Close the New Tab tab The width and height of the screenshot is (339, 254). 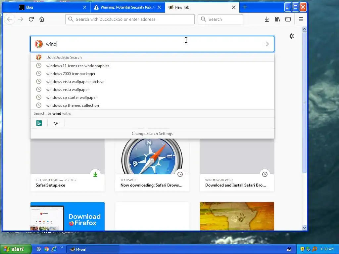point(234,7)
